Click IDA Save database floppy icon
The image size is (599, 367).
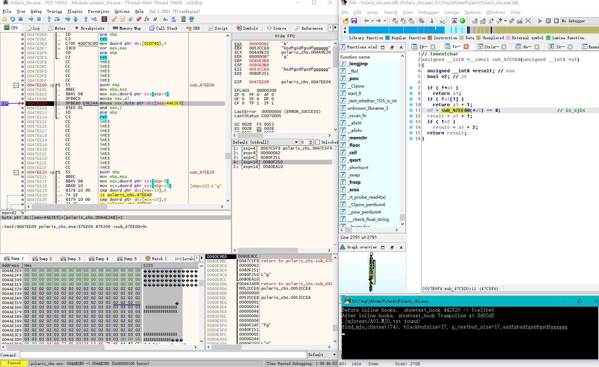(x=354, y=21)
